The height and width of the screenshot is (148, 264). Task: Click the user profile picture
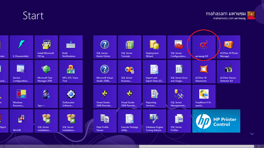tap(251, 15)
